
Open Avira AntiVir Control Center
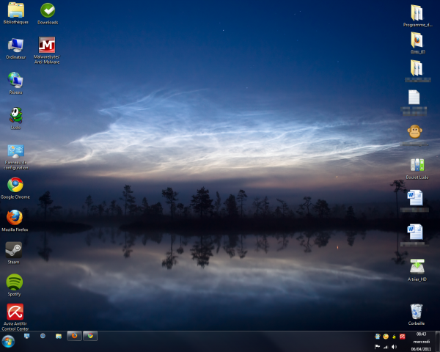pos(14,312)
